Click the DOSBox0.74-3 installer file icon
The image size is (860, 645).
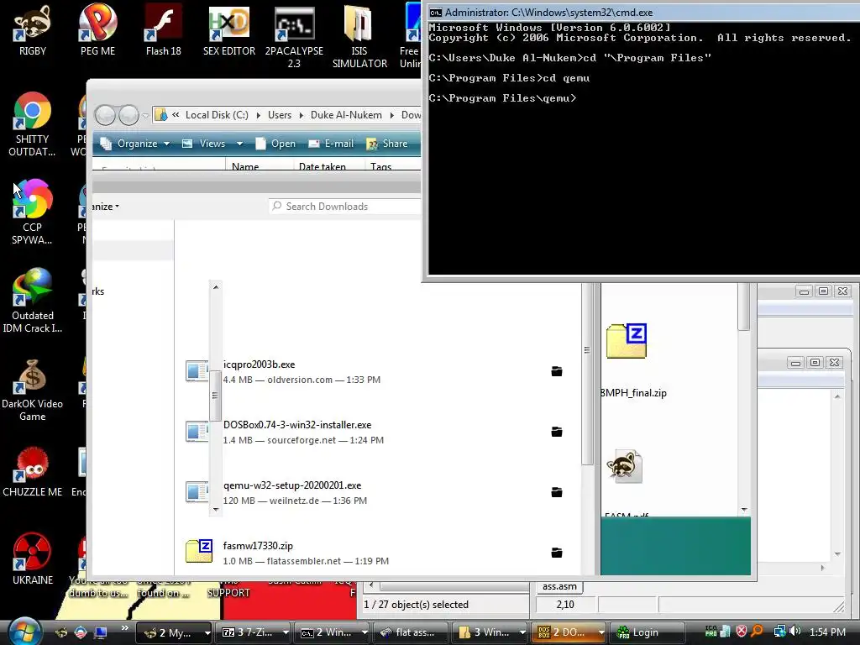(x=197, y=432)
